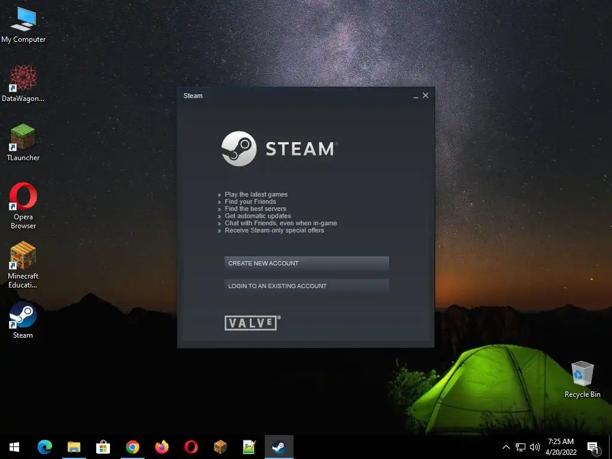This screenshot has width=612, height=459.
Task: Open the clock and calendar flyout
Action: coord(561,447)
